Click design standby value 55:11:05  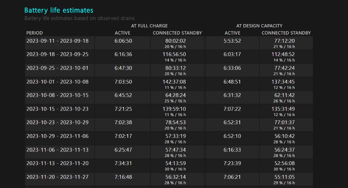[284, 177]
